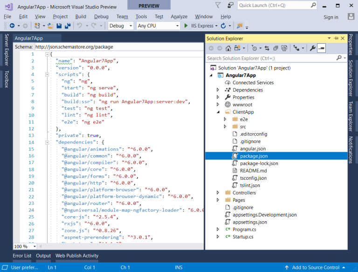Viewport: 358px width, 272px height.
Task: Toggle the Preview Selected Items button
Action: (x=321, y=48)
